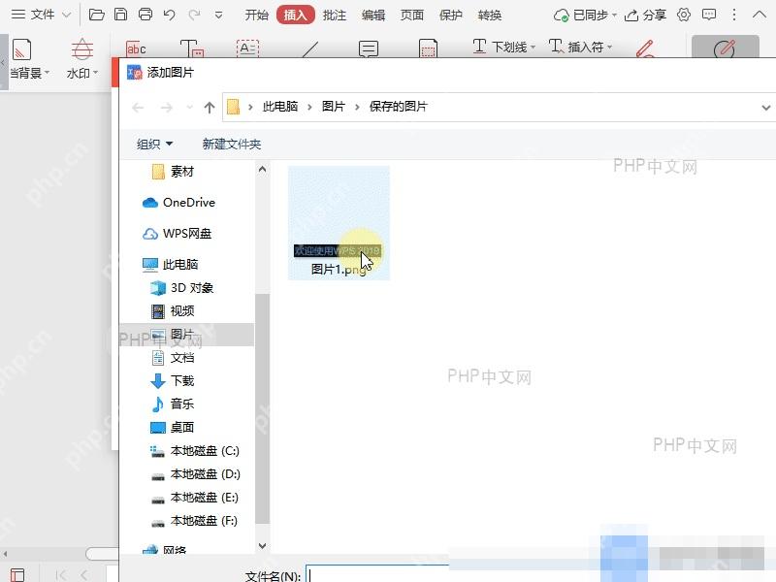Click the undo arrow icon

pos(169,15)
